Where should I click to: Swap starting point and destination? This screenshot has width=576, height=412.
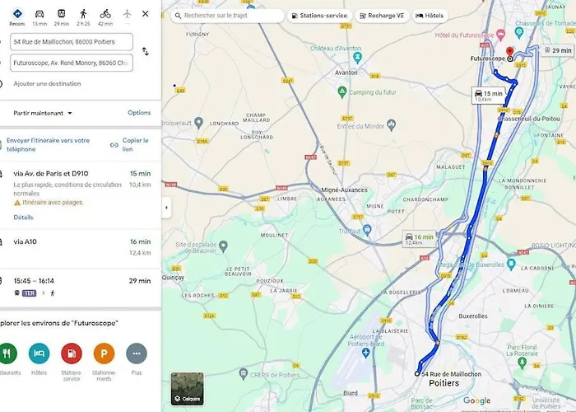click(x=146, y=51)
